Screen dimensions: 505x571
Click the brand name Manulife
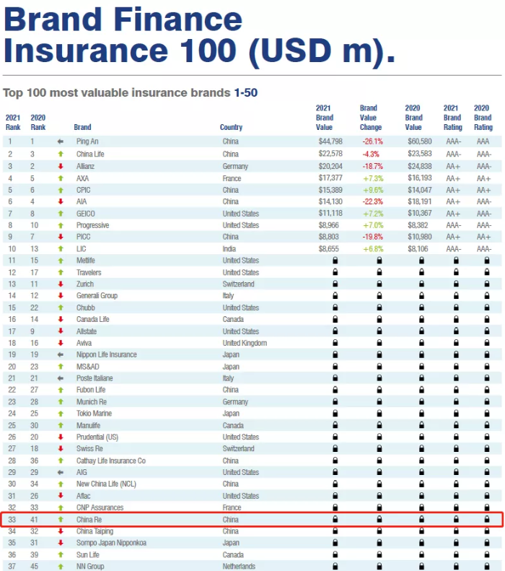point(88,425)
